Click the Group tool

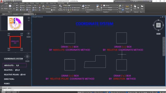(120, 7)
